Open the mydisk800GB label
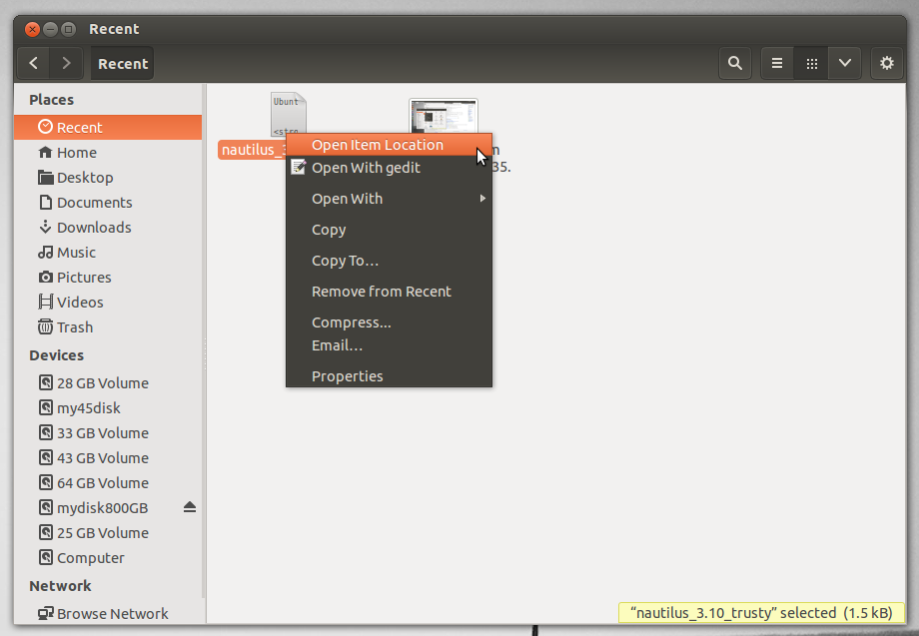919x636 pixels. tap(102, 508)
